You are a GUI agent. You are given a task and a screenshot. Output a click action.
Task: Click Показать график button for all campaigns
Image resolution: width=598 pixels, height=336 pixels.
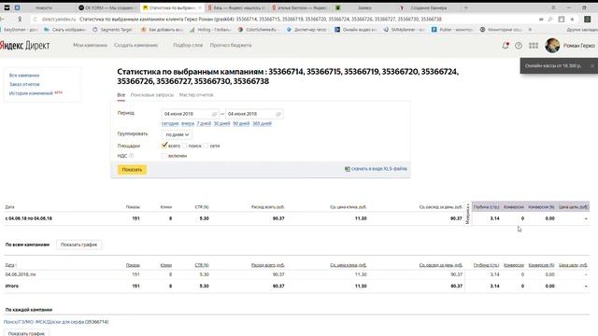[78, 245]
